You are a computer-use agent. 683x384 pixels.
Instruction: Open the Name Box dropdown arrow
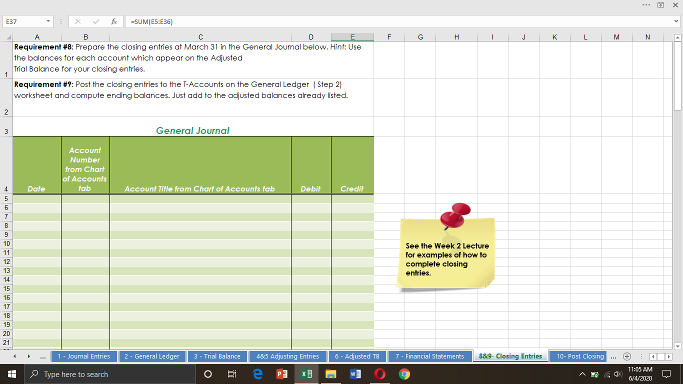coord(48,21)
